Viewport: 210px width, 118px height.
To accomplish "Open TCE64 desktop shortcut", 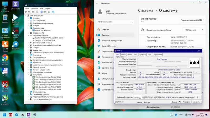I will click(5, 72).
